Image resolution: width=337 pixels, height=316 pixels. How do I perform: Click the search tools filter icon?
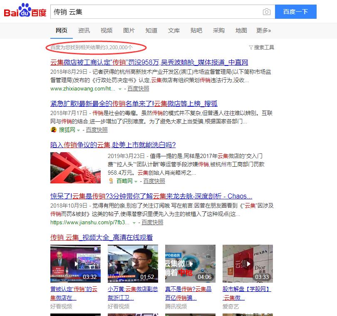coord(251,48)
